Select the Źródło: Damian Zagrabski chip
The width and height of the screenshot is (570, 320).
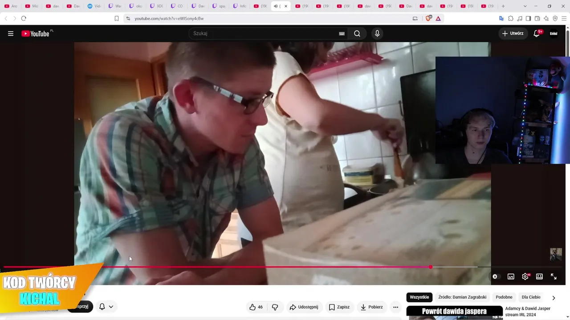click(462, 297)
